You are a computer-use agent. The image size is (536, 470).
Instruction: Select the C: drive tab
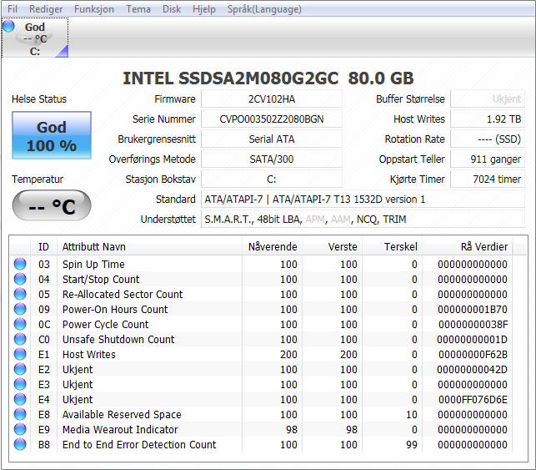tap(35, 38)
